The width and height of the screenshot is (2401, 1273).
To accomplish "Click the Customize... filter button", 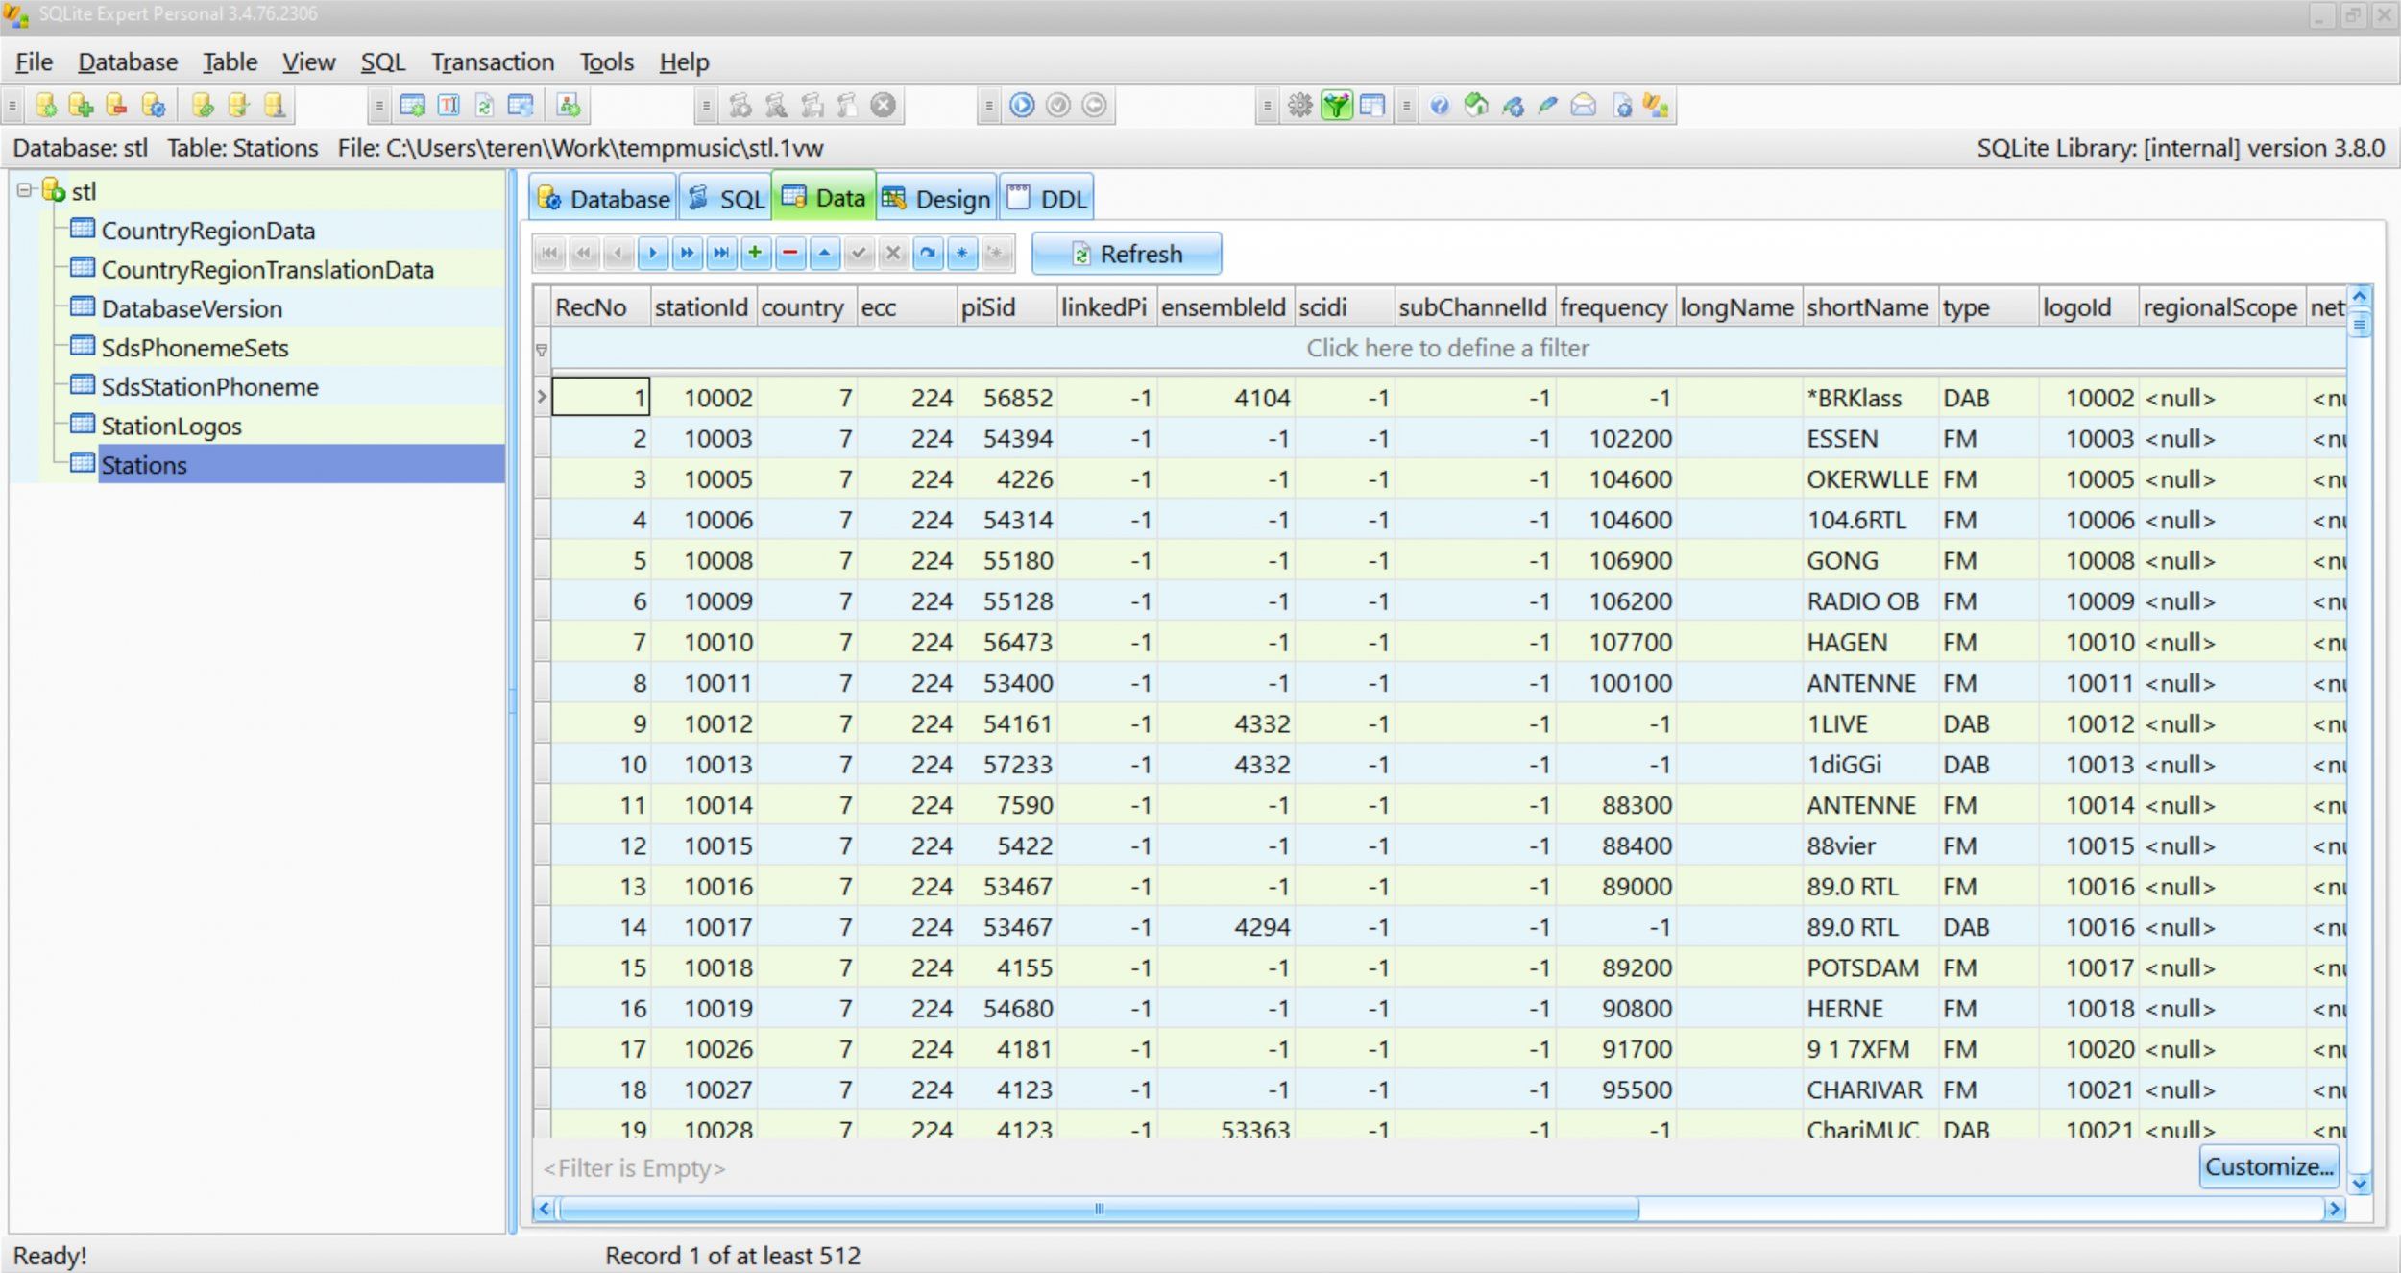I will pos(2268,1166).
